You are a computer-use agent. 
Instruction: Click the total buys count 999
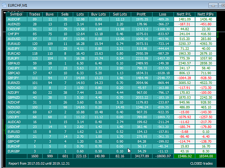click(50, 156)
